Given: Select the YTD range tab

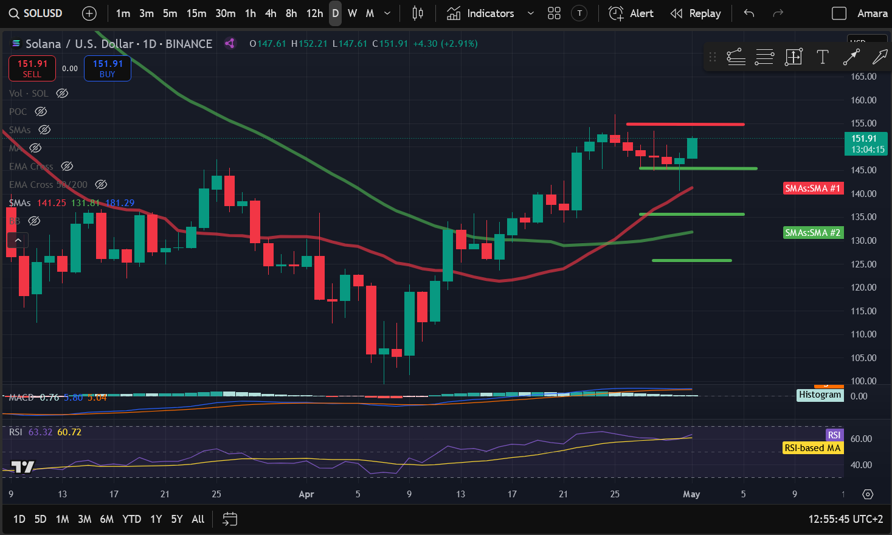Looking at the screenshot, I should click(131, 519).
